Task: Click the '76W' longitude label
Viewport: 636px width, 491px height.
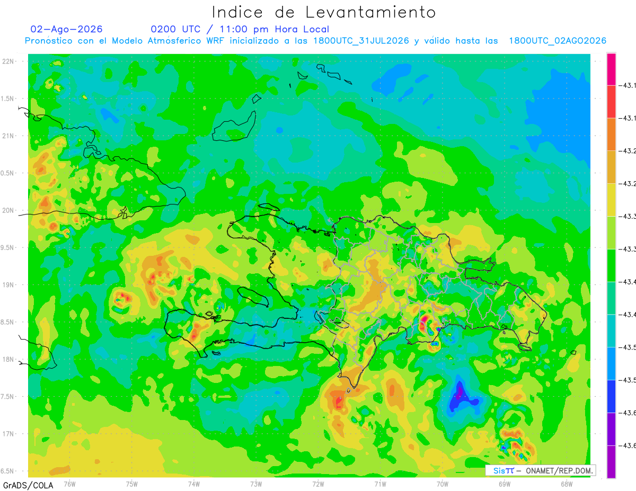Action: (x=69, y=484)
